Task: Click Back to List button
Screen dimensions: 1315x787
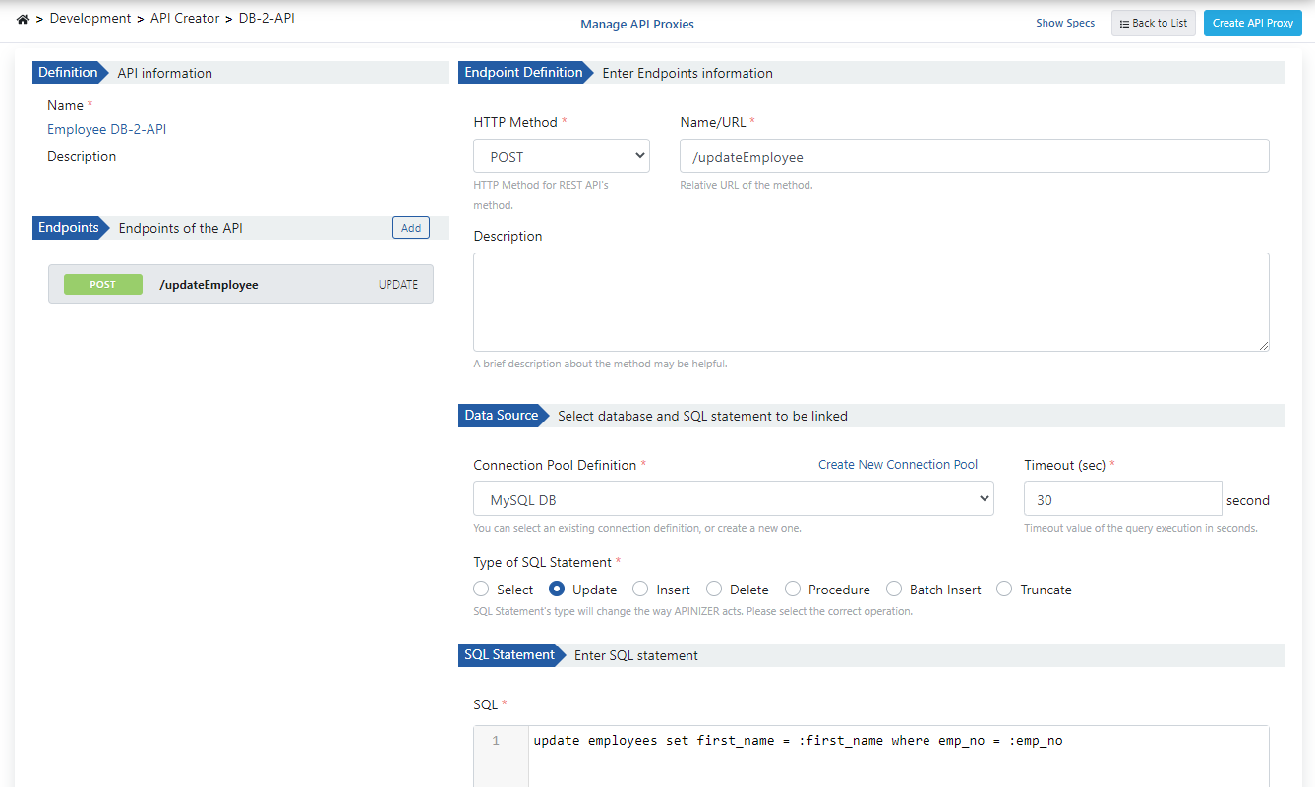Action: 1154,24
